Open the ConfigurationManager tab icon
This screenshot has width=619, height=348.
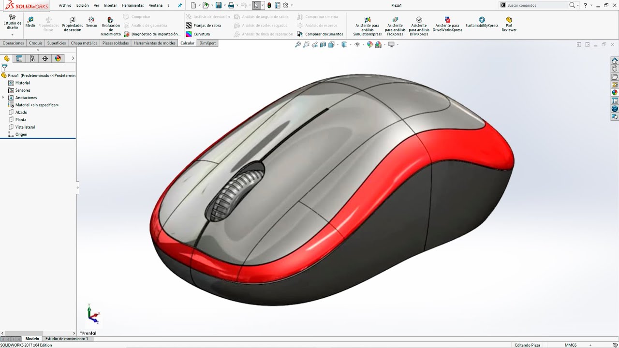[x=32, y=58]
